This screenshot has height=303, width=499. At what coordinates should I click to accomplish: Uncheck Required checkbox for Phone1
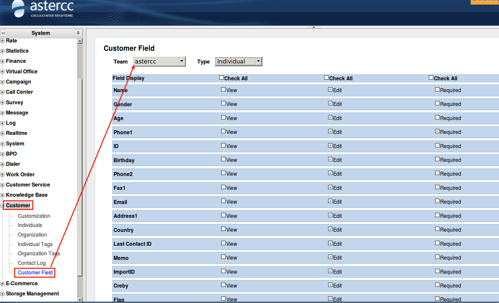coord(437,131)
